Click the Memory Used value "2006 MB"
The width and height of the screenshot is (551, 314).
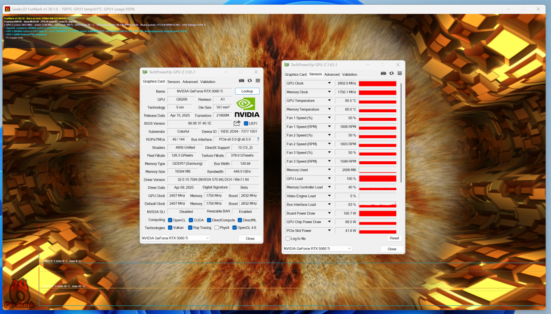[346, 170]
